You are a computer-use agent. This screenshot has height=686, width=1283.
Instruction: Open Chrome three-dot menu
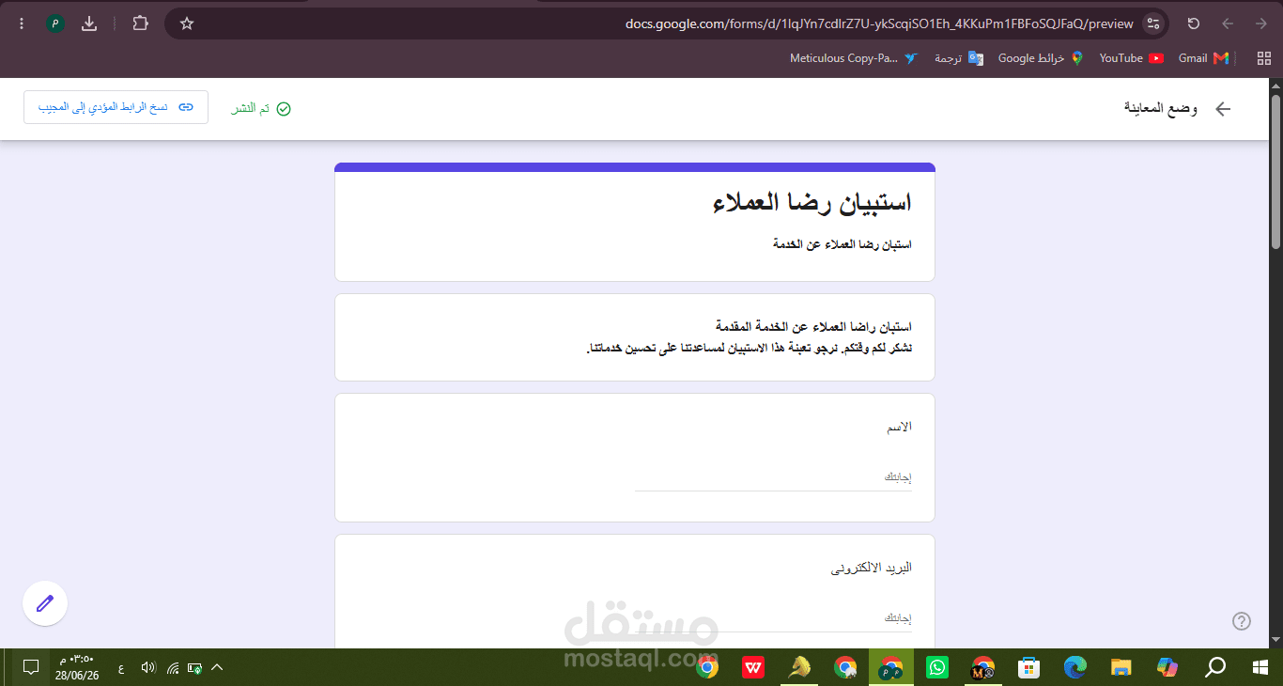22,23
